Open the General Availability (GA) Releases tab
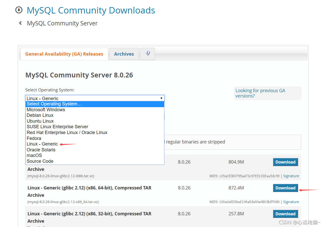This screenshot has width=324, height=227. pyautogui.click(x=64, y=54)
